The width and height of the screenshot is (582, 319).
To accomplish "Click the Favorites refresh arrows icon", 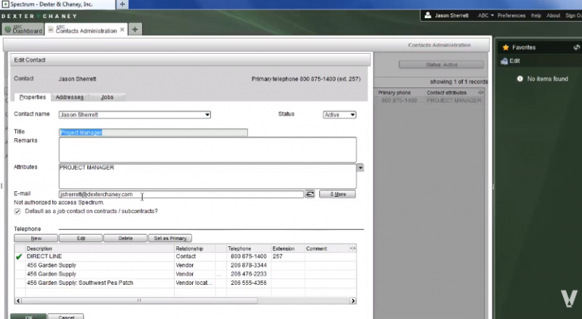I will click(x=576, y=47).
